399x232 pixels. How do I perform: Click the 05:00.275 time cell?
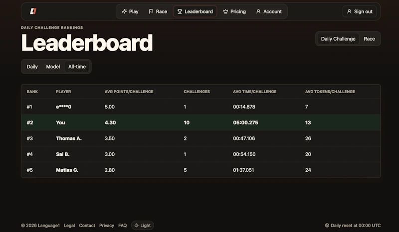pyautogui.click(x=245, y=122)
